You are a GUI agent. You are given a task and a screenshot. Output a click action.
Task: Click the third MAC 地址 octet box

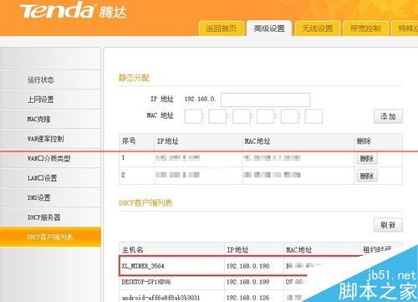(242, 116)
